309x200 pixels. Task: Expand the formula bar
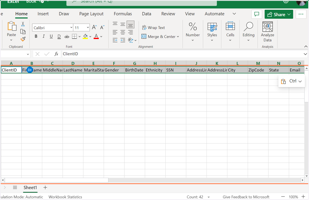coord(305,54)
